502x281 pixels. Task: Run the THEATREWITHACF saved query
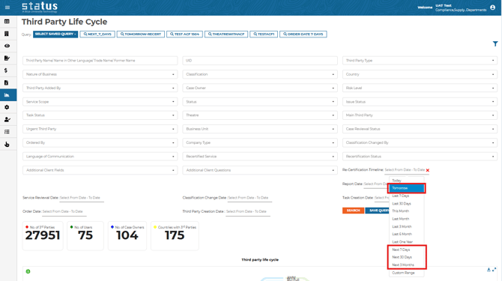[226, 34]
